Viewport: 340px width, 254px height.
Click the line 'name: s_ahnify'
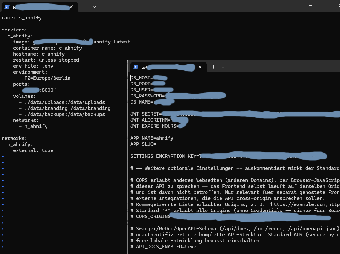pos(22,18)
